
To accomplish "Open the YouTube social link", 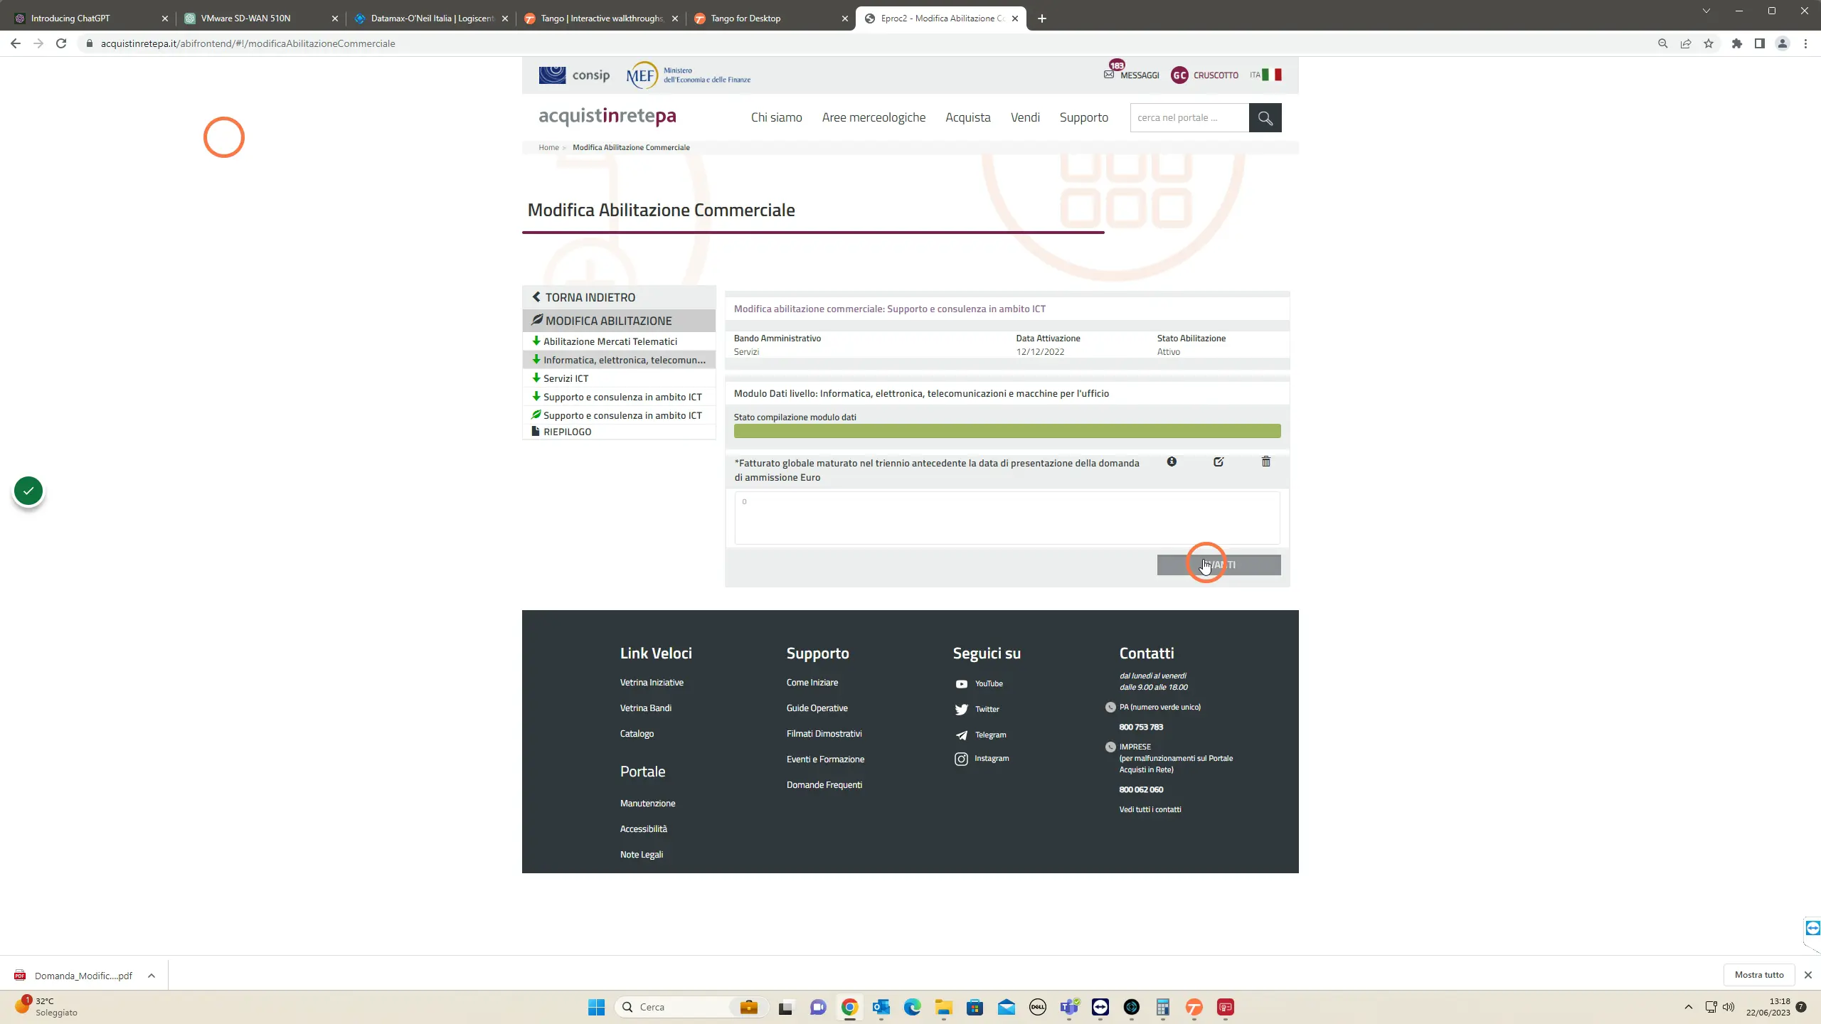I will click(x=979, y=683).
